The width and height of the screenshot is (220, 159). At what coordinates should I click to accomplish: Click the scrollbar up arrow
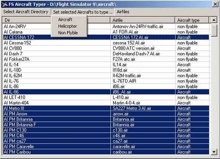click(x=214, y=20)
